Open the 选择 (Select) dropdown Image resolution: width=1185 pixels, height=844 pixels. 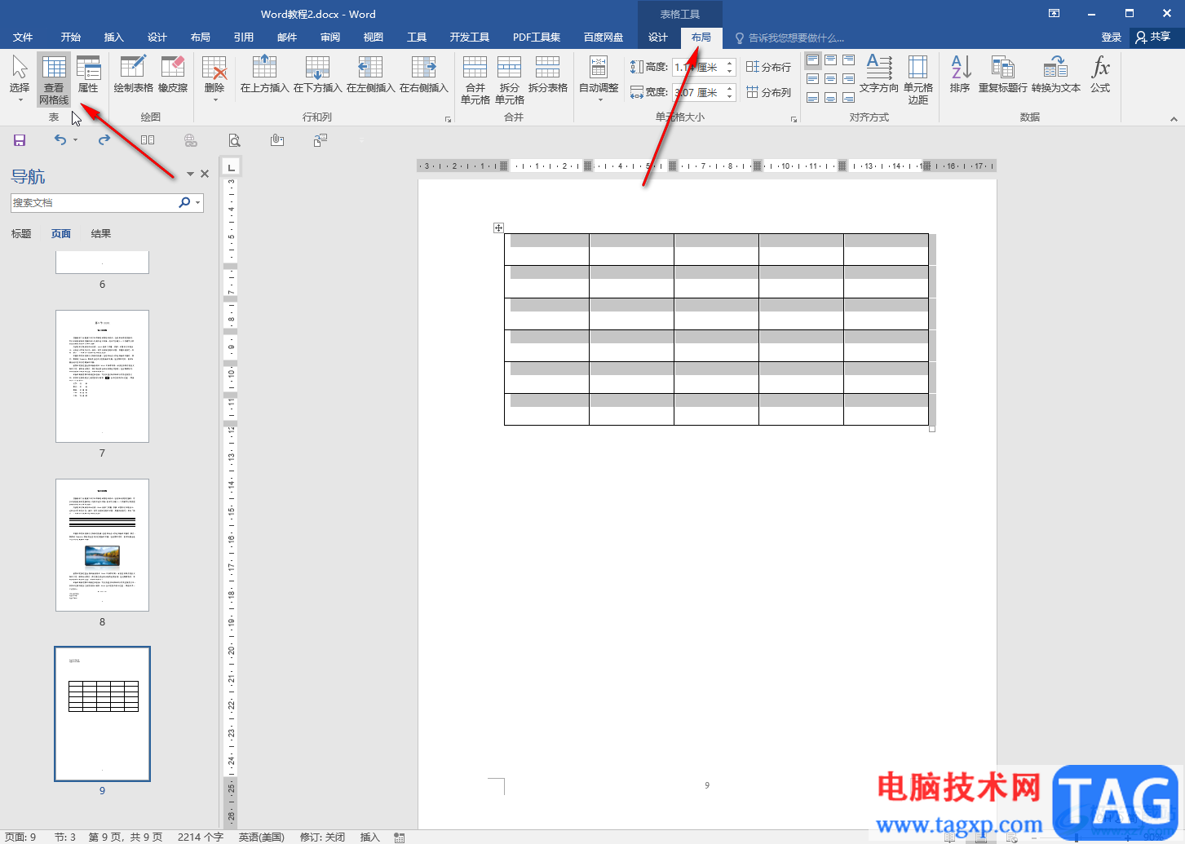[x=20, y=79]
